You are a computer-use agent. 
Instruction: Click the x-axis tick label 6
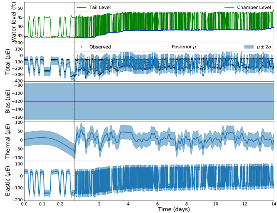click(157, 204)
